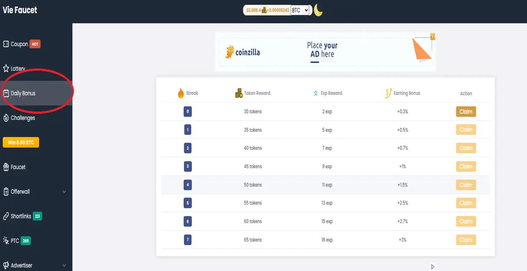Click the 231 badge beside Shortlinks
The height and width of the screenshot is (271, 527).
pyautogui.click(x=37, y=216)
